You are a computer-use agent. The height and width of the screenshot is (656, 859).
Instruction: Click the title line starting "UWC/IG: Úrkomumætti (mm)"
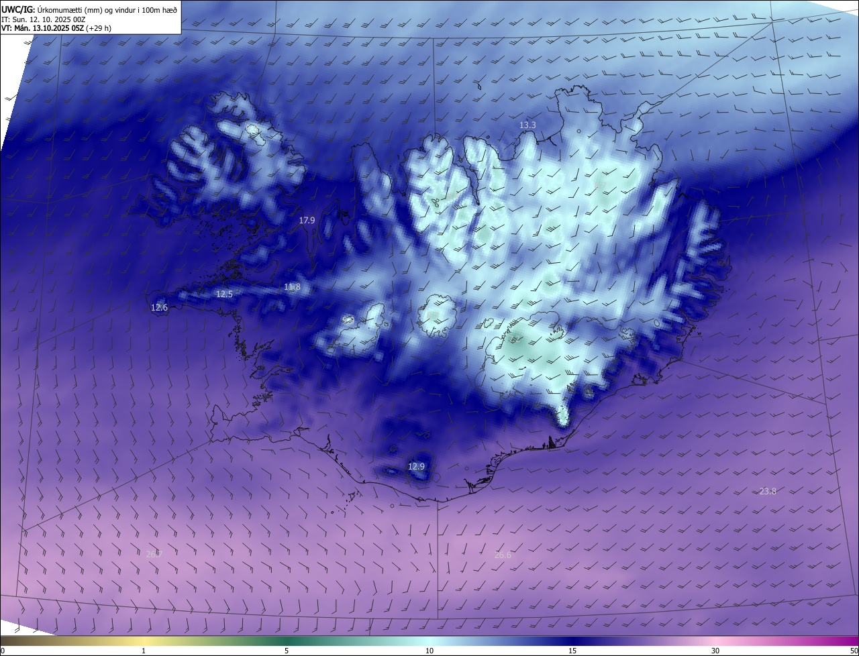pyautogui.click(x=89, y=9)
